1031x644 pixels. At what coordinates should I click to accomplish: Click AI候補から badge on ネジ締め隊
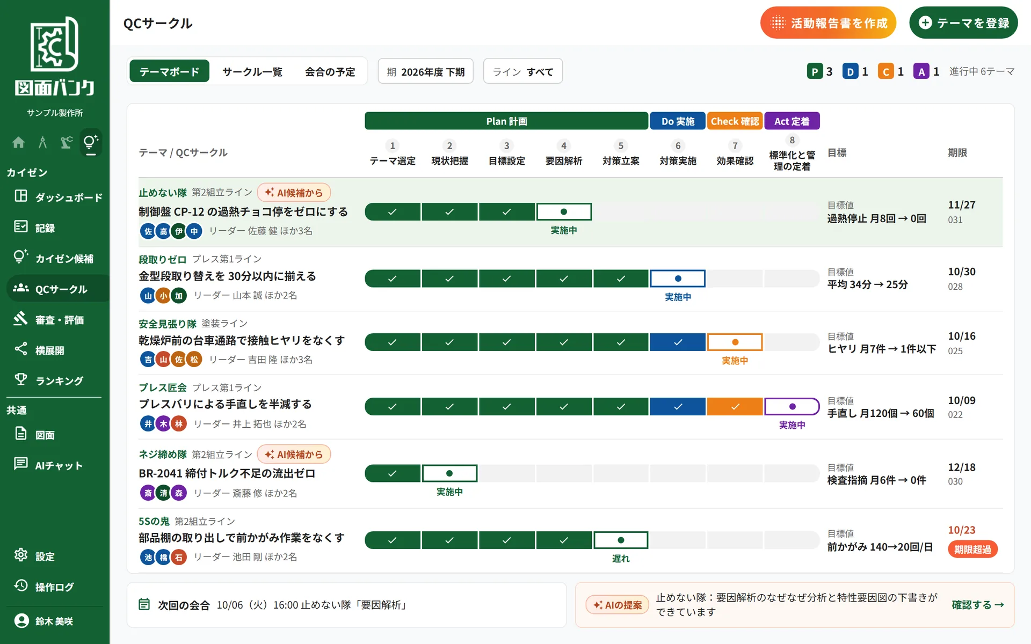tap(294, 455)
